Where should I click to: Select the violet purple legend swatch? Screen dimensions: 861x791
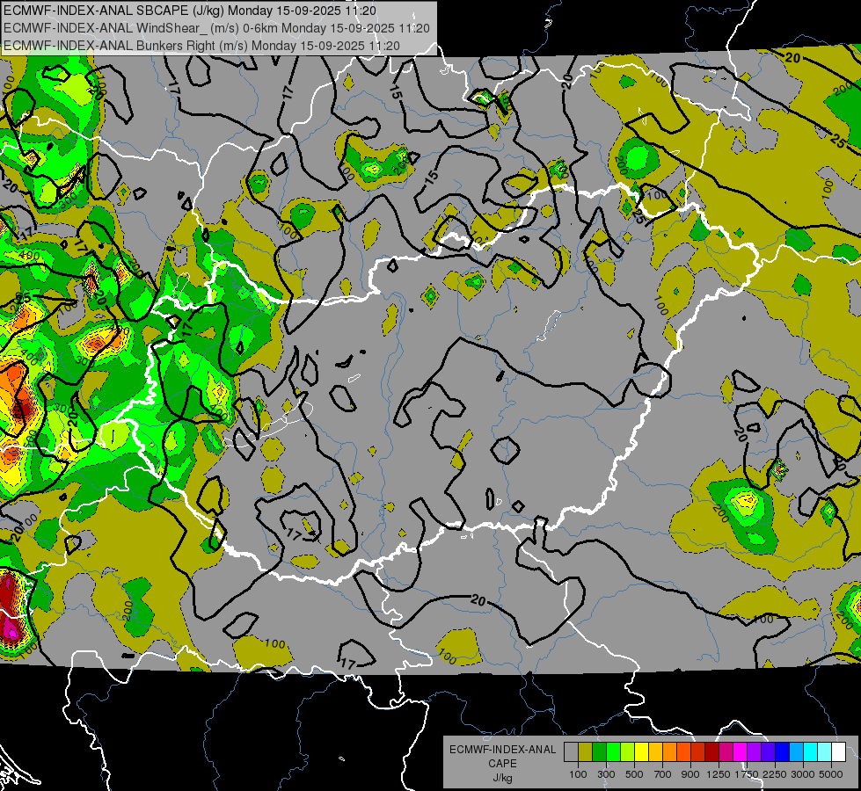point(754,751)
